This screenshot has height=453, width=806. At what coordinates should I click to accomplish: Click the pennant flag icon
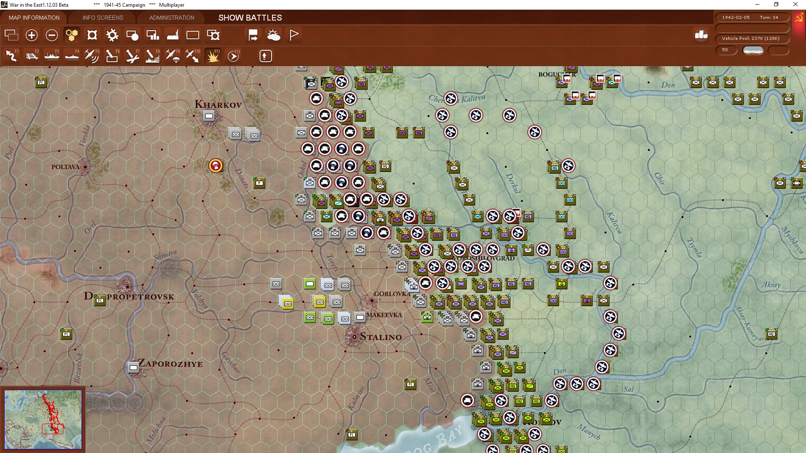tap(294, 35)
